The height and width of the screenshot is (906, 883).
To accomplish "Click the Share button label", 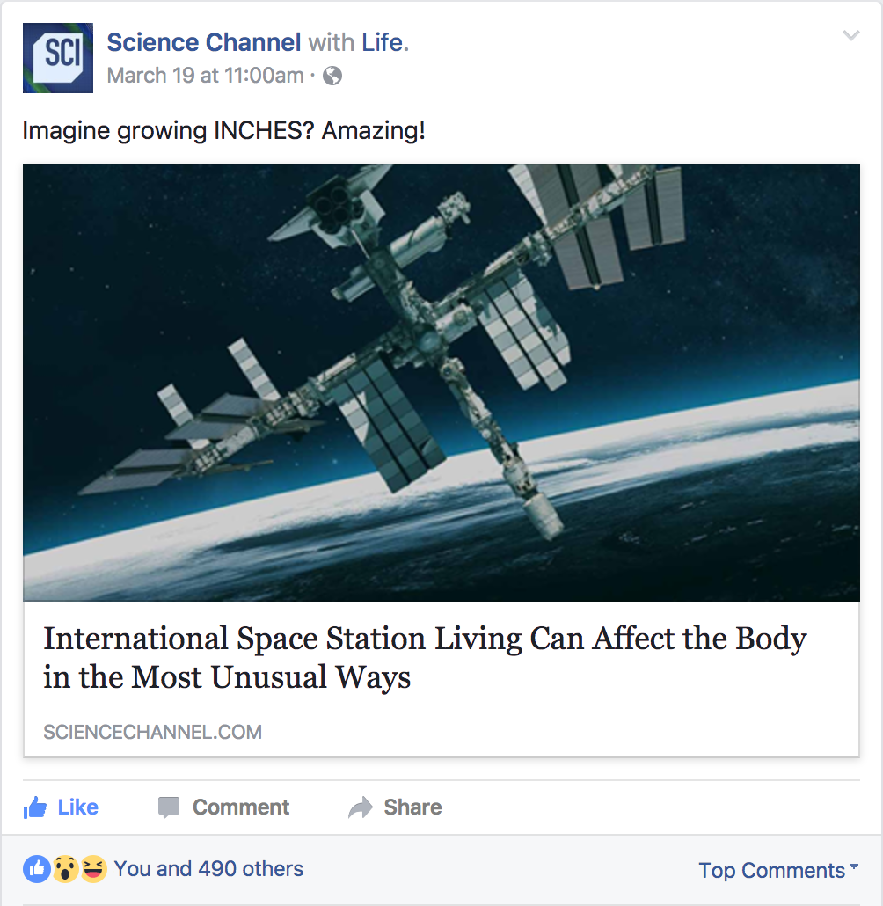I will tap(412, 807).
